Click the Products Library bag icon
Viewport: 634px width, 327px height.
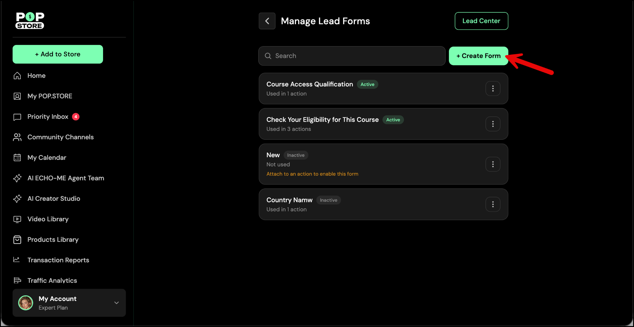[17, 240]
